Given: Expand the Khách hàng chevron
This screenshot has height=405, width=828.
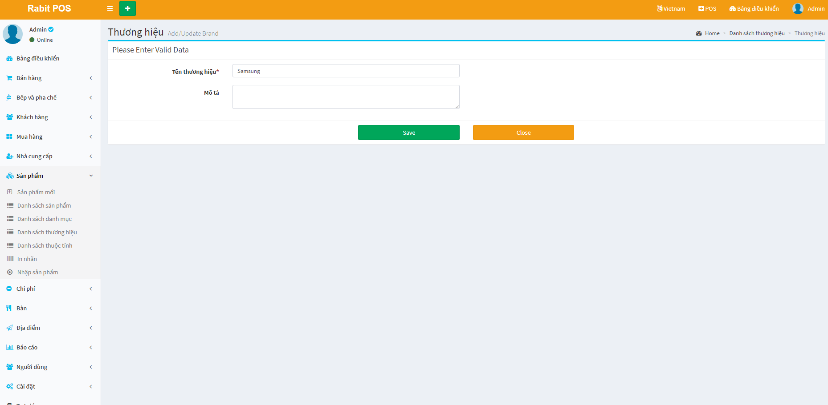Looking at the screenshot, I should pyautogui.click(x=91, y=117).
